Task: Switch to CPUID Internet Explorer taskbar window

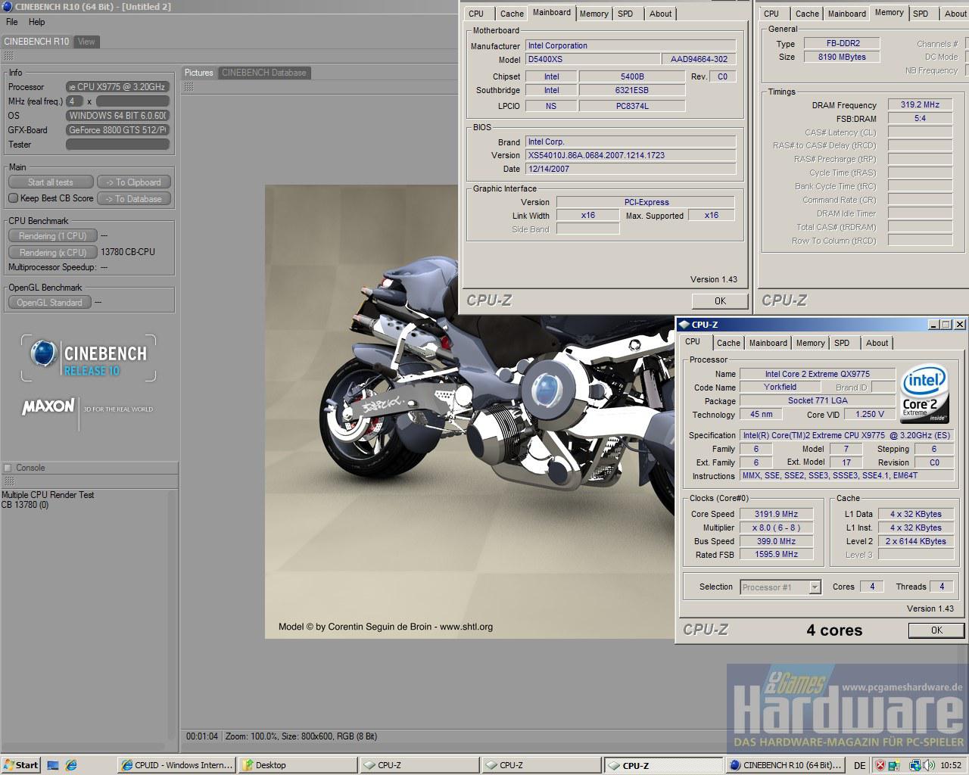Action: tap(177, 765)
